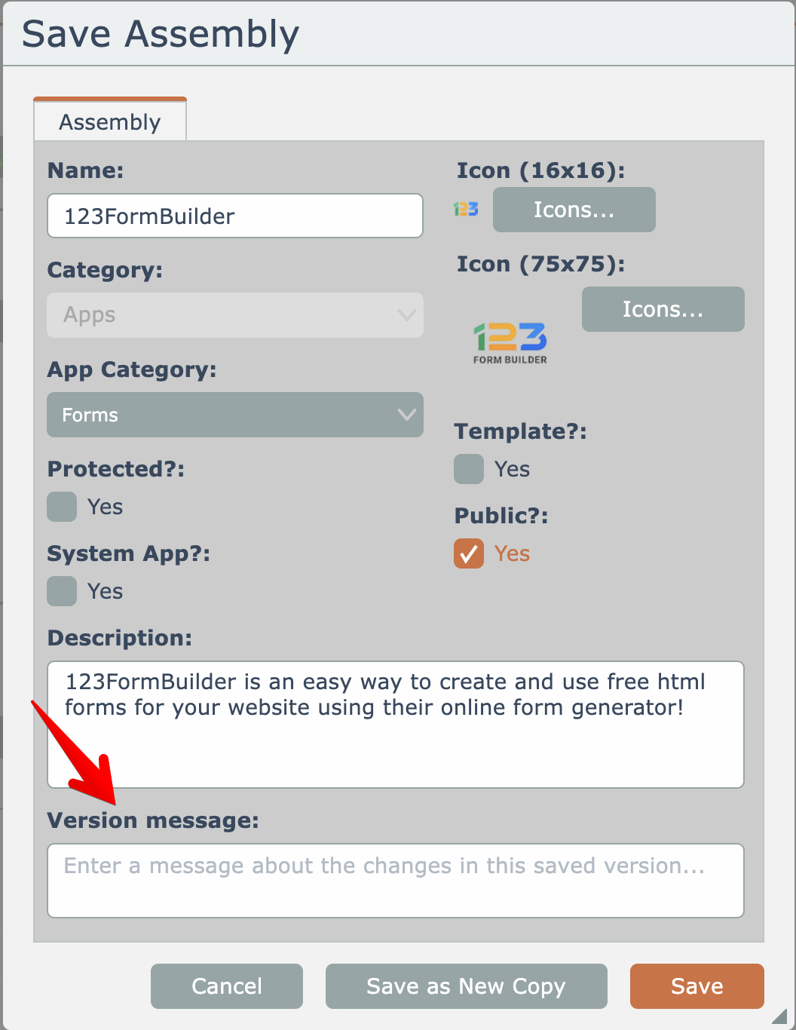Open the disabled Category Apps dropdown
This screenshot has height=1030, width=796.
pyautogui.click(x=234, y=315)
